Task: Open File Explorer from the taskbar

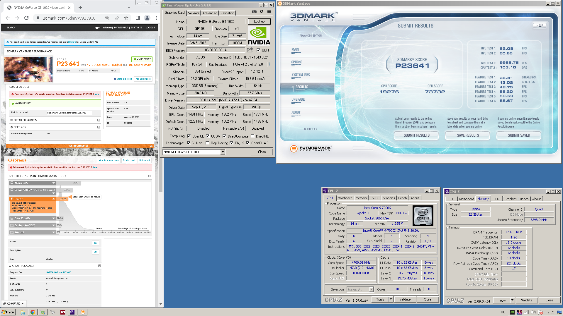Action: click(x=23, y=312)
